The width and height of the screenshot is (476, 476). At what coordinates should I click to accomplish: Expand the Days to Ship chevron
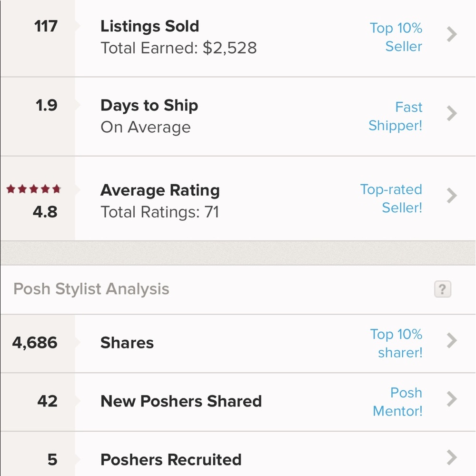tap(452, 114)
